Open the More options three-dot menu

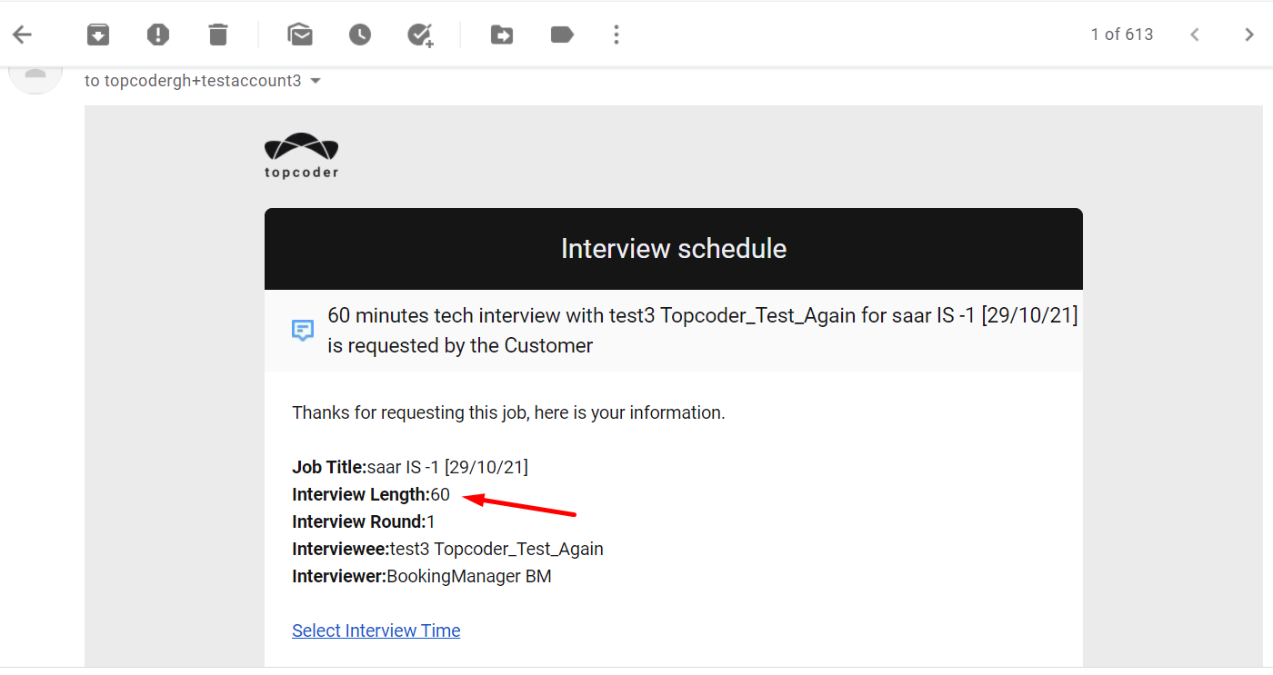coord(616,35)
